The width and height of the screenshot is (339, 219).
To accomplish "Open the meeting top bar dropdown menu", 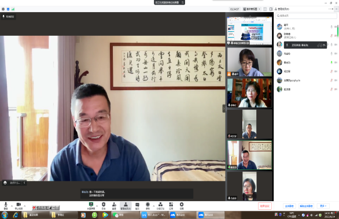I will [183, 2].
